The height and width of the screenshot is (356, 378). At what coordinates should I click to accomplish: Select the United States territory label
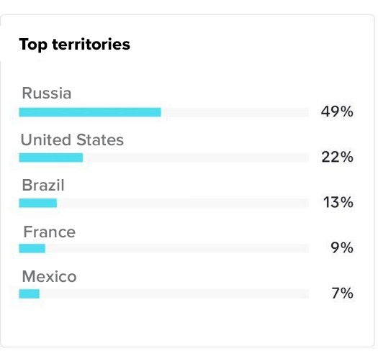click(72, 140)
